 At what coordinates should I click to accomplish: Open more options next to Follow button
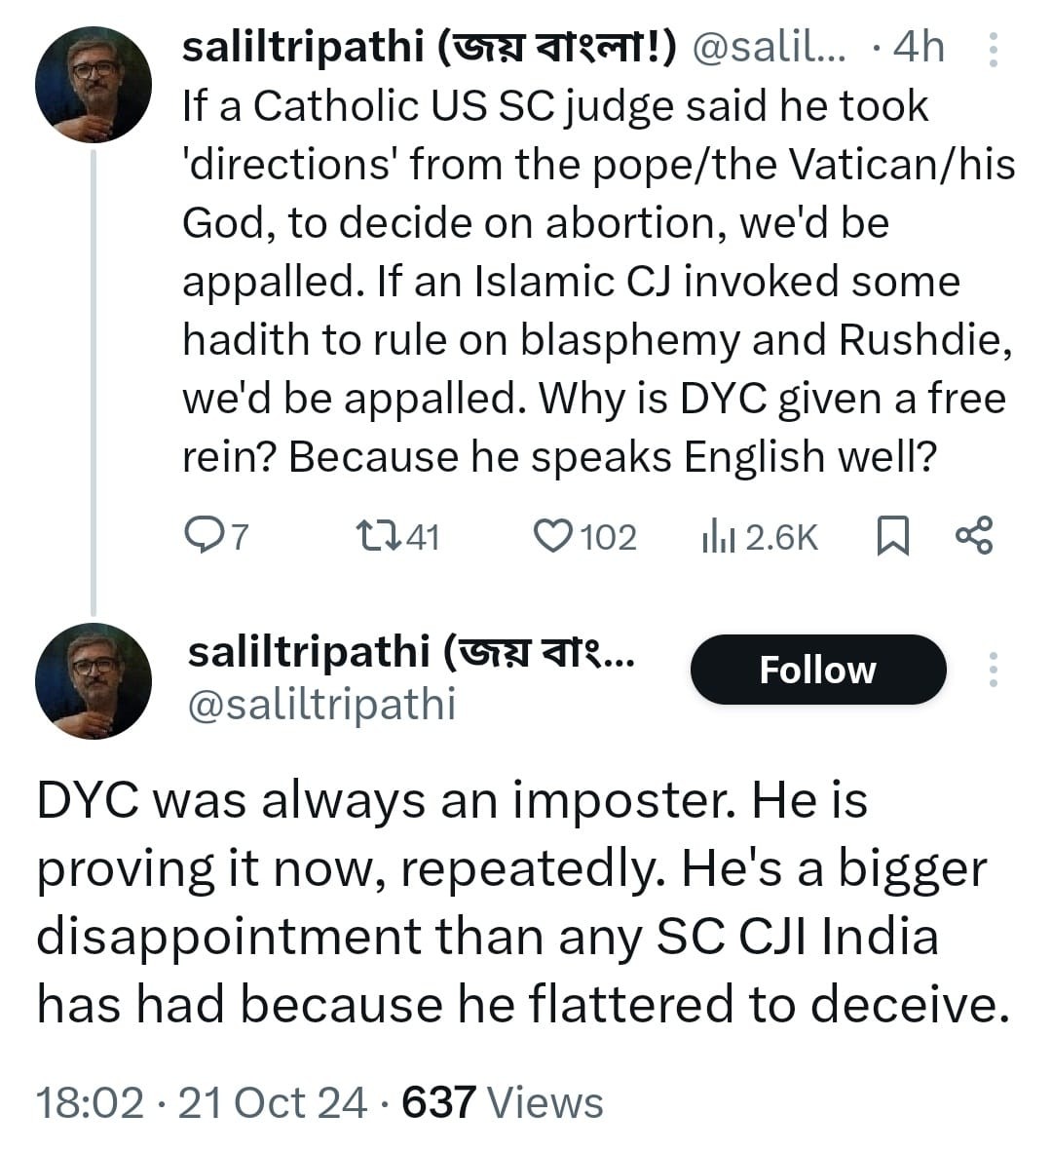click(x=993, y=670)
